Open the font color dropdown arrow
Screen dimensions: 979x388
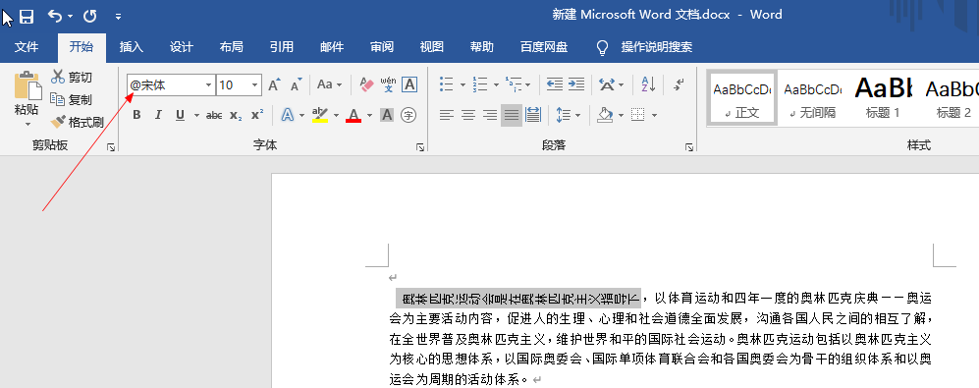point(369,116)
